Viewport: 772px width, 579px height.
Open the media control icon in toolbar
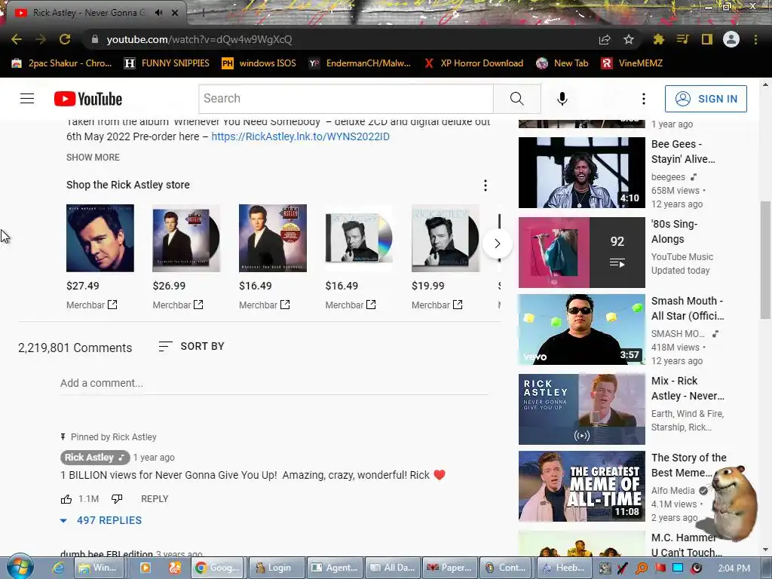click(x=682, y=39)
